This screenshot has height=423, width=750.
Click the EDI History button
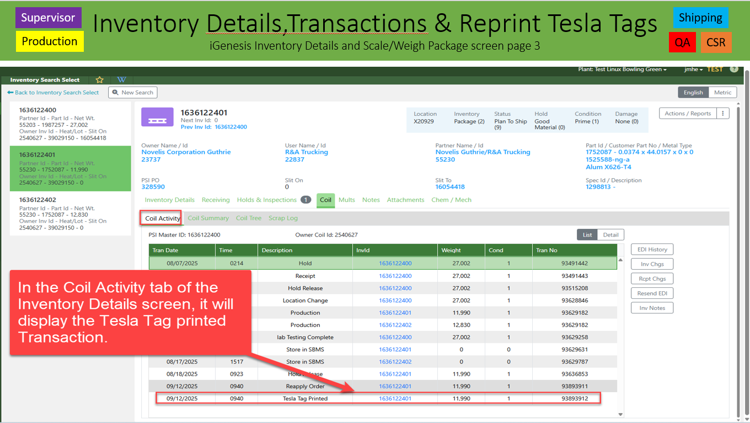652,250
